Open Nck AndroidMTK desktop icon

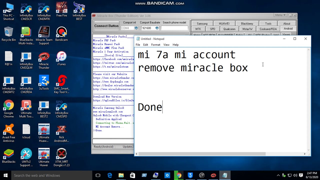(x=61, y=133)
